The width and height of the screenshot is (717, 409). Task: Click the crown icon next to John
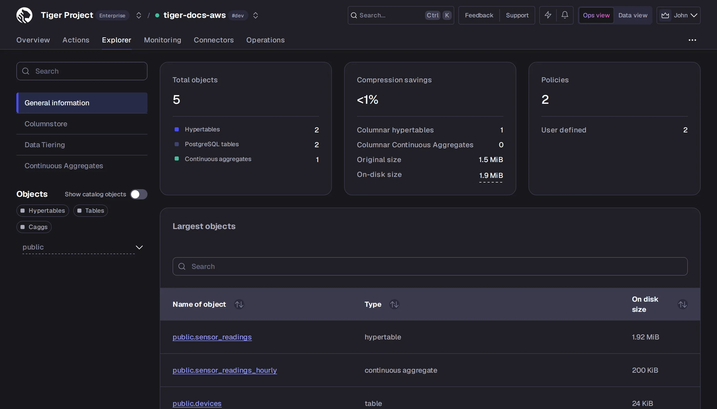(x=665, y=15)
